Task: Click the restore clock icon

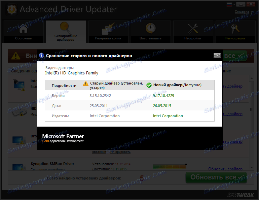Action: [x=150, y=28]
